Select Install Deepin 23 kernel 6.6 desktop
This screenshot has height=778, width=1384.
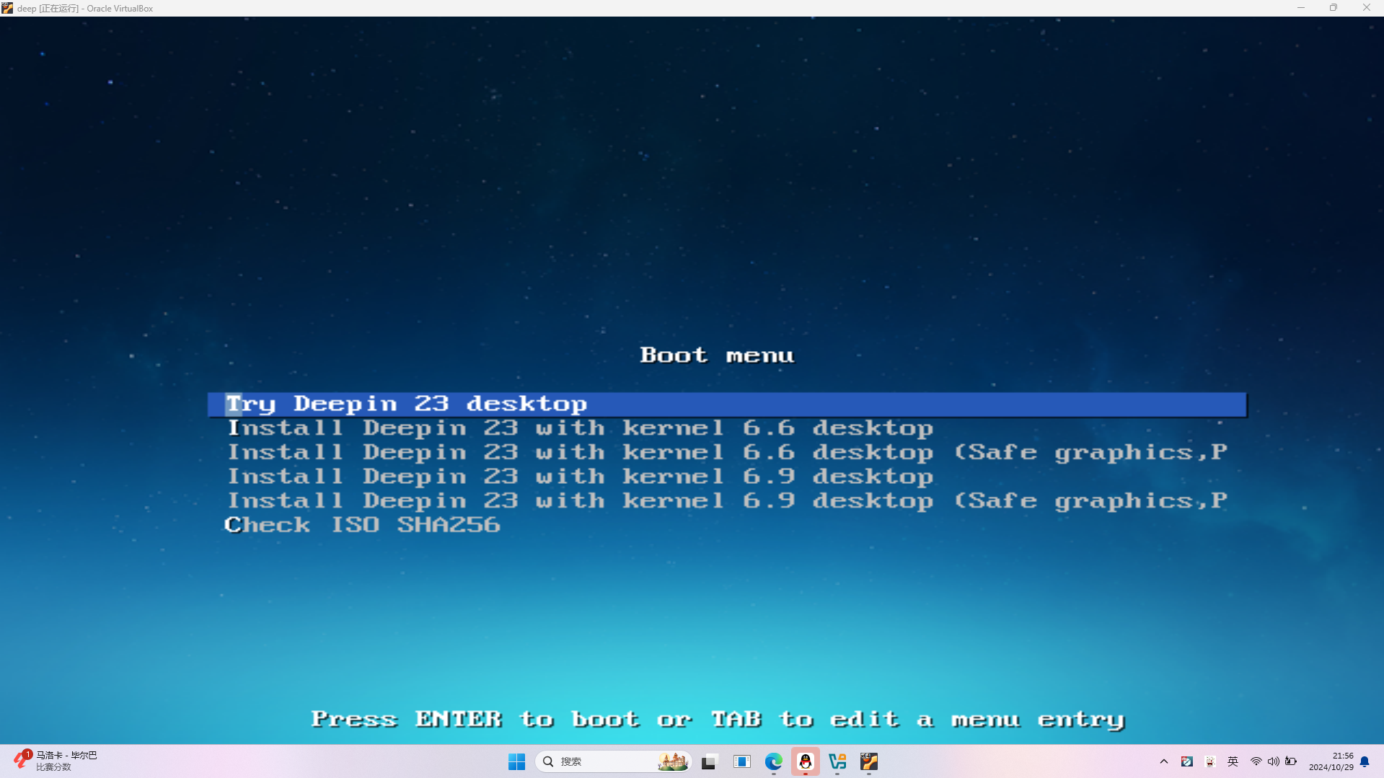tap(581, 428)
